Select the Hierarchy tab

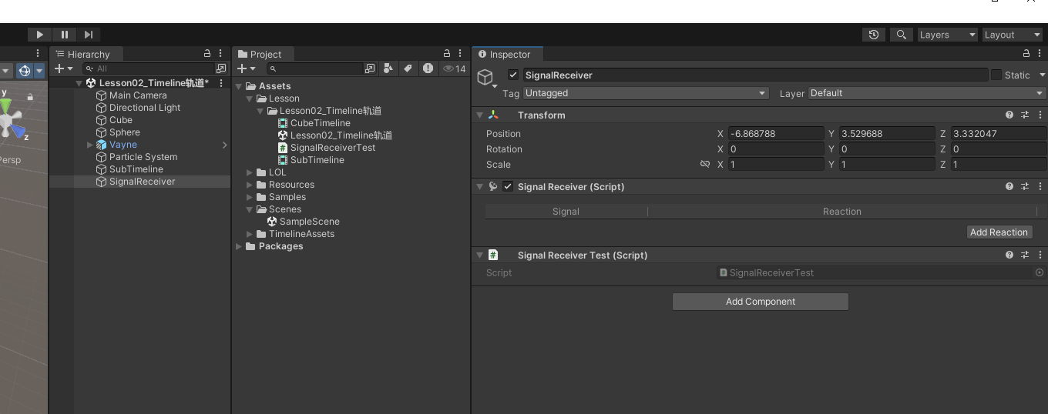[x=83, y=54]
